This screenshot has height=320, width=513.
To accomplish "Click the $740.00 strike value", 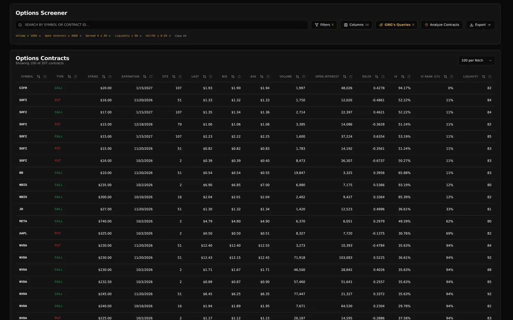I will click(x=105, y=221).
